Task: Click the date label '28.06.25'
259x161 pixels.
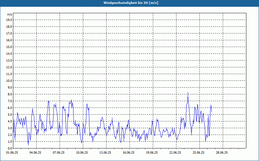Action: pyautogui.click(x=222, y=153)
